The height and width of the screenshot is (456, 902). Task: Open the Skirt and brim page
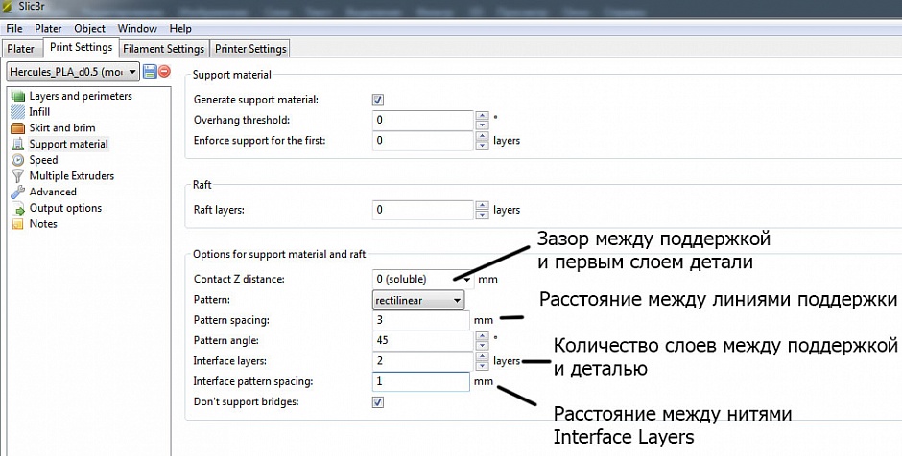pos(62,128)
